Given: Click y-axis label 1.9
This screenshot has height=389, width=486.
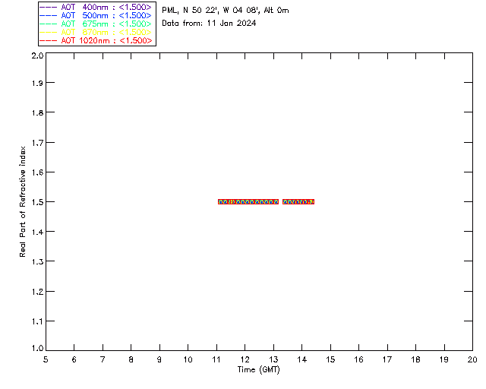Looking at the screenshot, I should pos(37,83).
